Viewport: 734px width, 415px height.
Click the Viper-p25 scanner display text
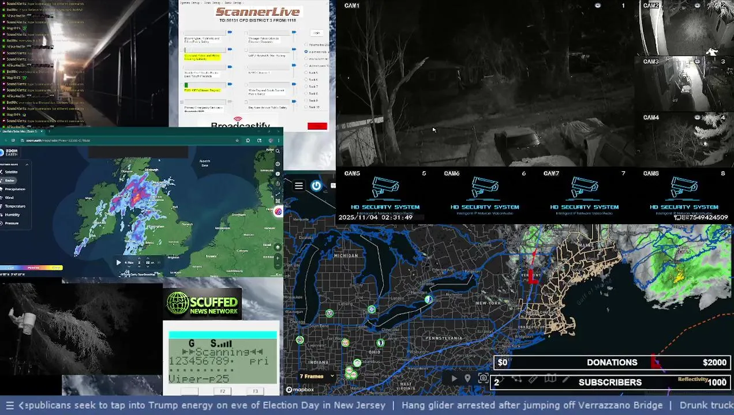pyautogui.click(x=200, y=379)
